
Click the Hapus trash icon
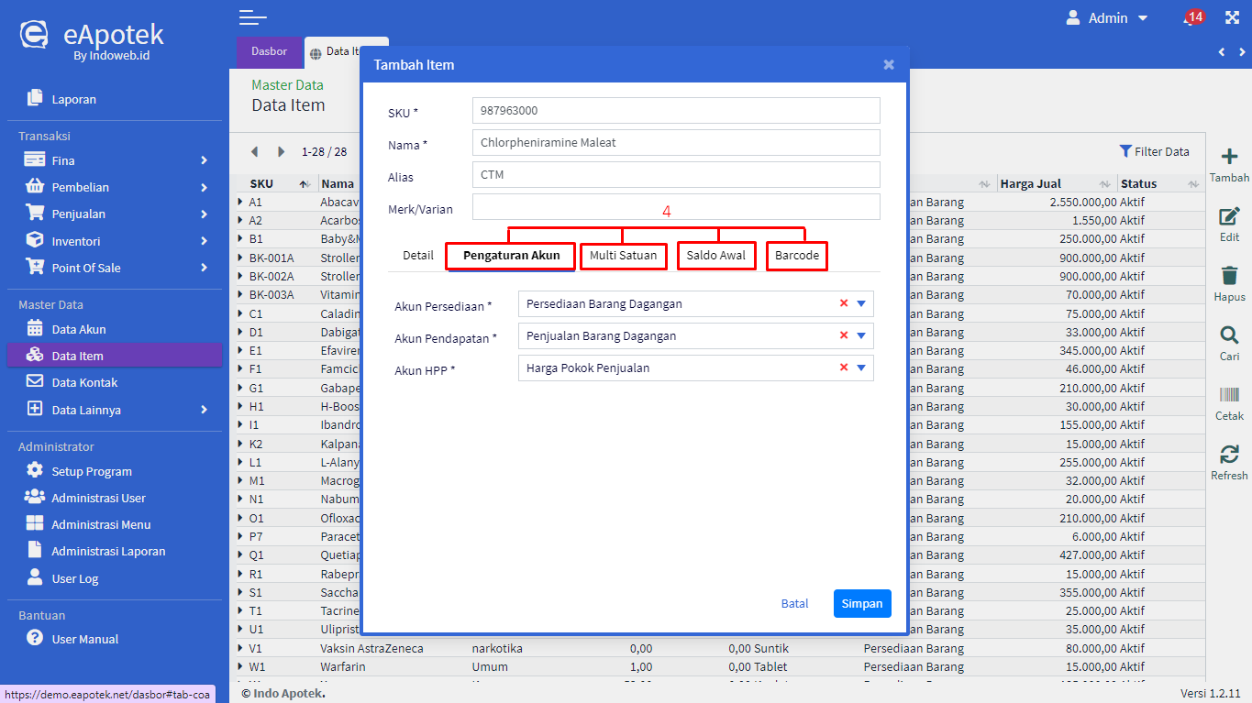click(1229, 276)
